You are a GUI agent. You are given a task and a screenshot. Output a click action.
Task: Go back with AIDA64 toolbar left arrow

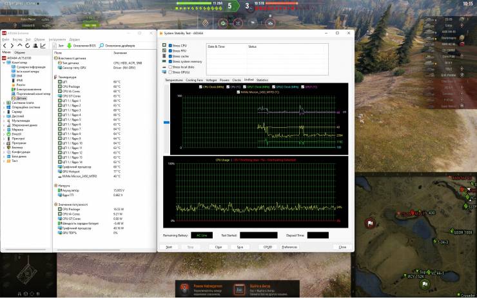[x=5, y=46]
